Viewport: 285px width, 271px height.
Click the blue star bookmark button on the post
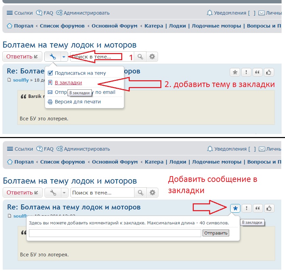(235, 208)
